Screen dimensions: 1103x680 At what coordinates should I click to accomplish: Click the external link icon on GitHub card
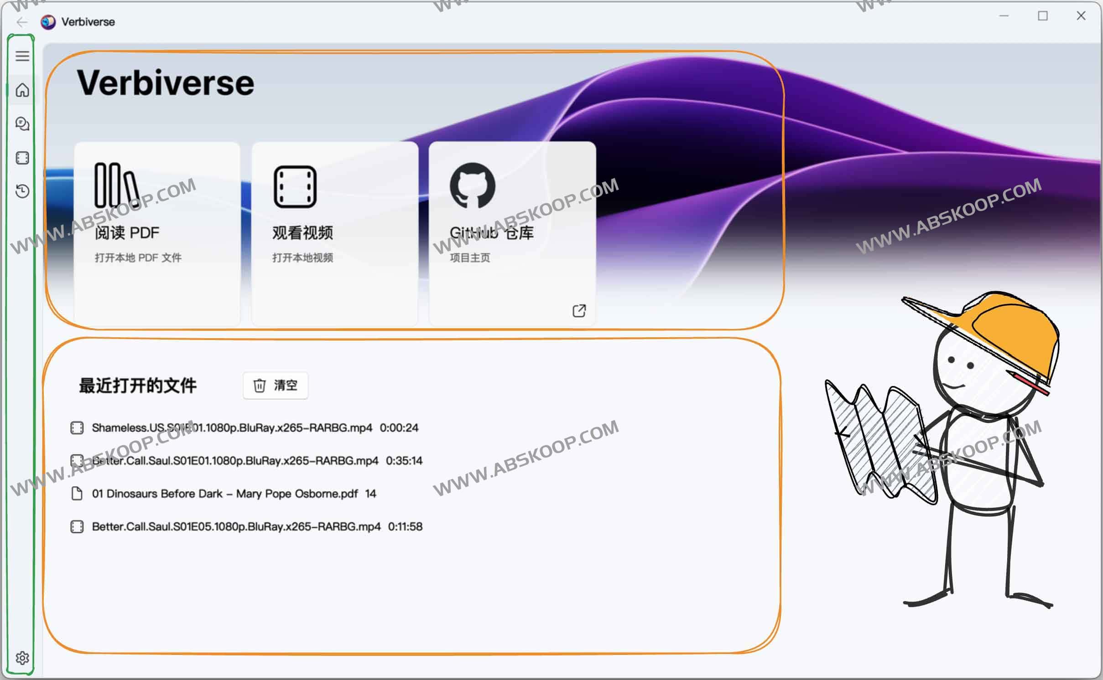click(578, 310)
